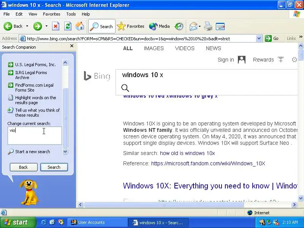Screen dimensions: 304x228
Task: Open the Favorites menu
Action: click(x=52, y=14)
